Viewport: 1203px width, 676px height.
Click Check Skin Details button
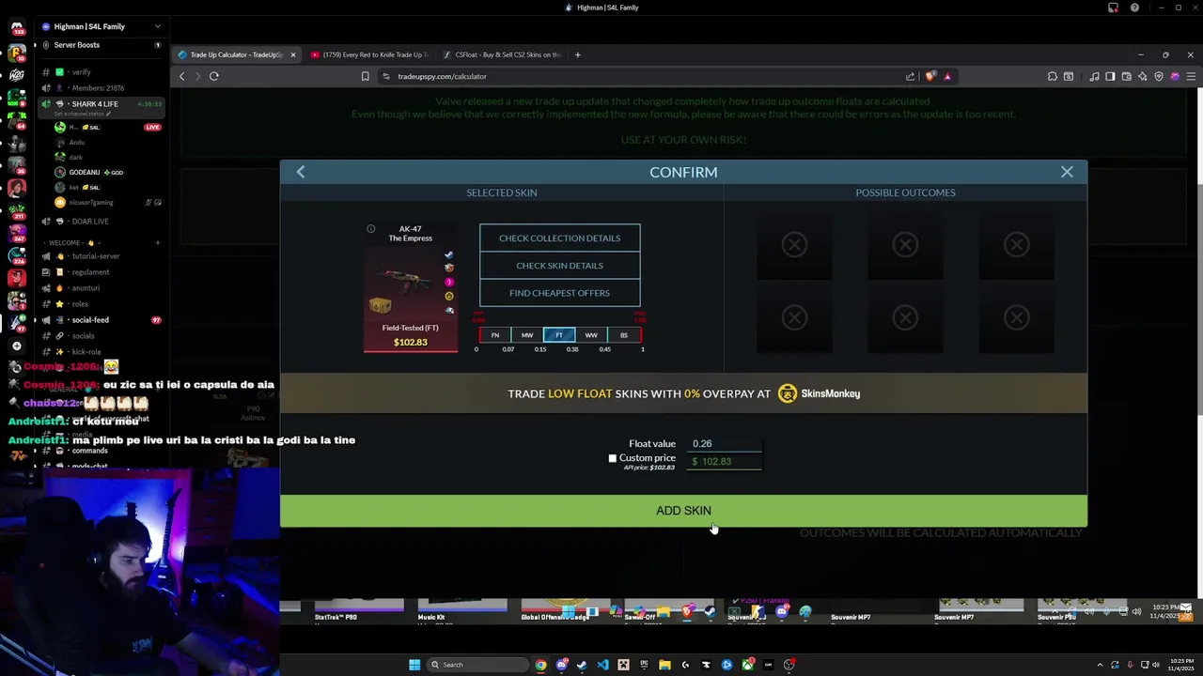click(559, 265)
